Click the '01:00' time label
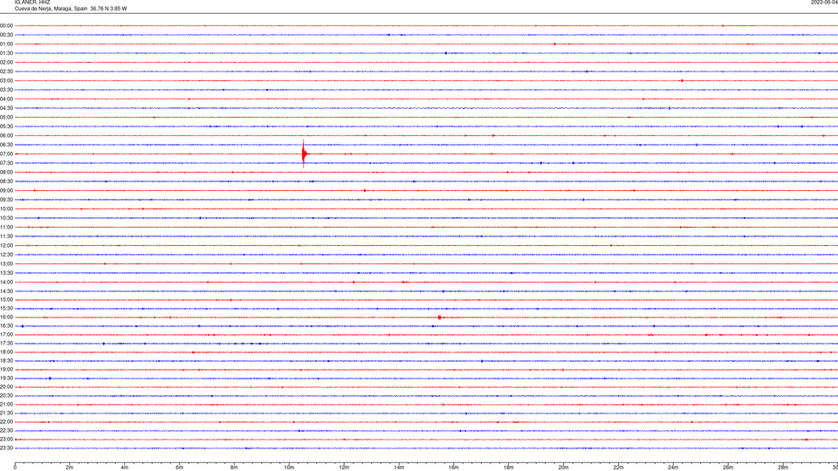The width and height of the screenshot is (838, 471). point(6,44)
